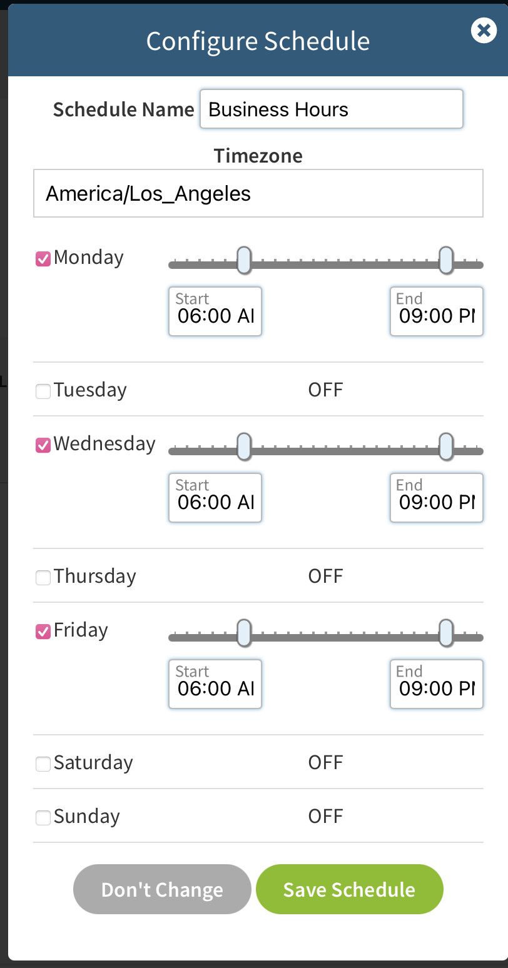508x968 pixels.
Task: Click Monday's end slider handle
Action: pos(446,260)
